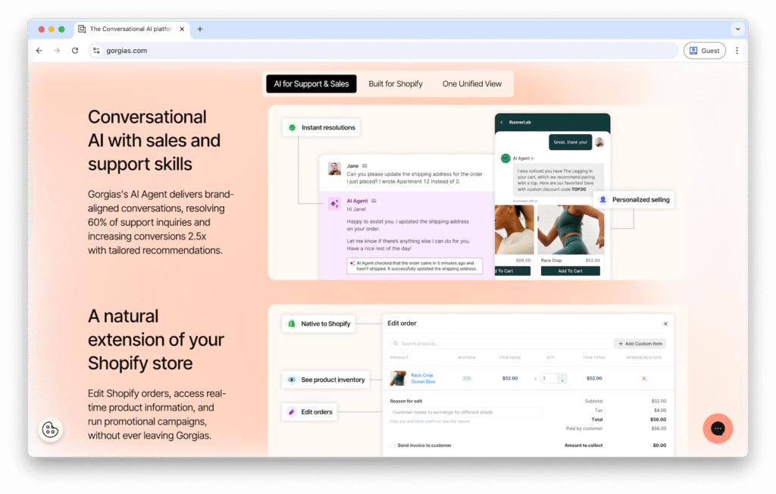The width and height of the screenshot is (776, 494).
Task: Click the site information icon beside URL
Action: [x=96, y=51]
